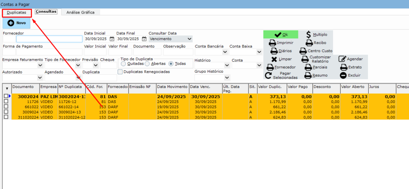Expand the Conta Bancária dropdown
This screenshot has height=189, width=409.
[224, 52]
